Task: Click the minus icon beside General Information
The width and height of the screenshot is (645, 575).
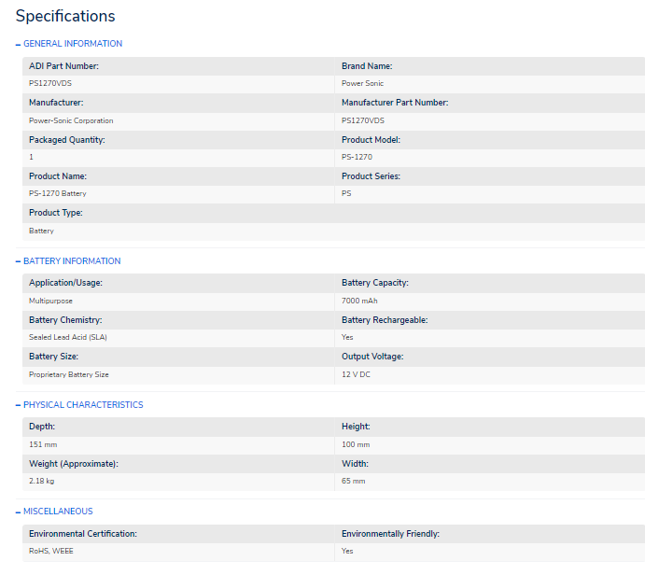Action: pyautogui.click(x=18, y=44)
